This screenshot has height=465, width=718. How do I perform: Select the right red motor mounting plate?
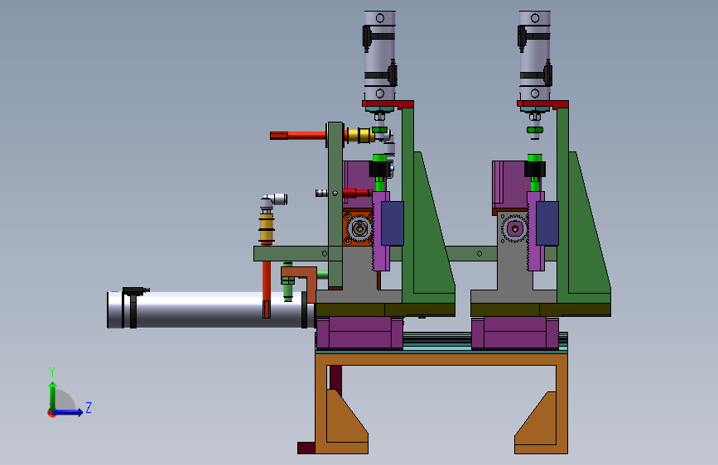542,105
